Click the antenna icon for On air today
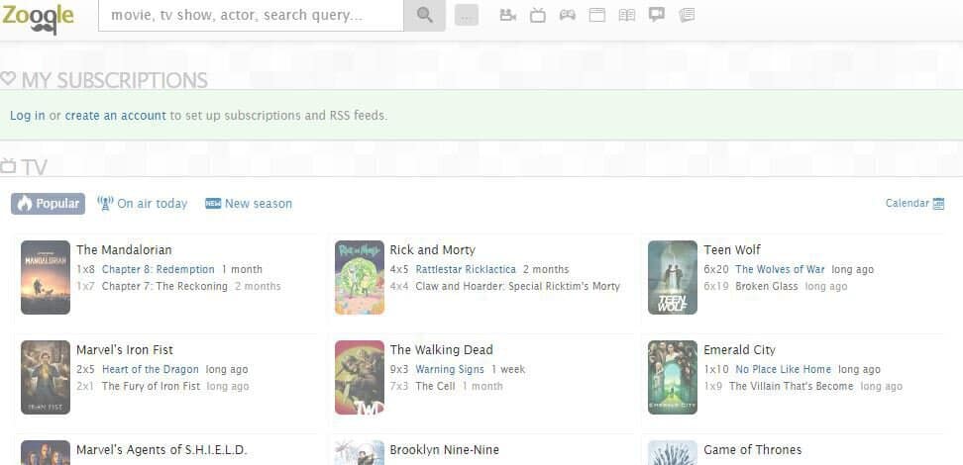963x465 pixels. click(105, 204)
